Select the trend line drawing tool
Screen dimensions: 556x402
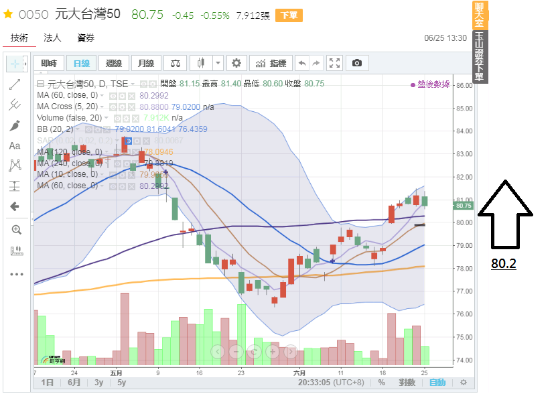[15, 84]
